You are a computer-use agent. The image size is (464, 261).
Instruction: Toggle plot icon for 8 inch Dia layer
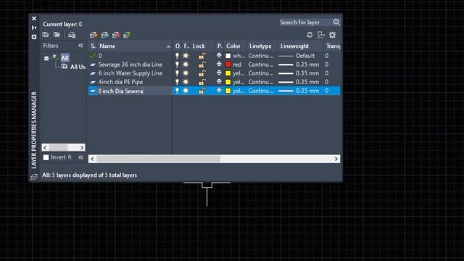219,90
